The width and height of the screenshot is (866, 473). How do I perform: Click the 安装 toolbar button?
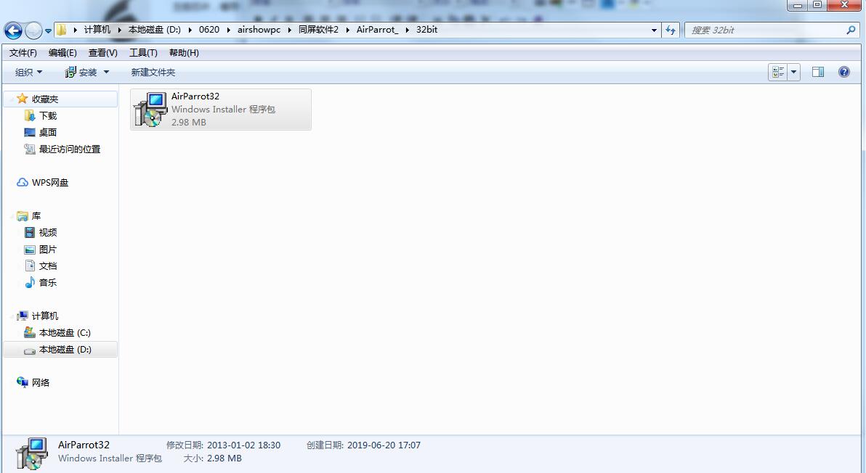[x=81, y=73]
